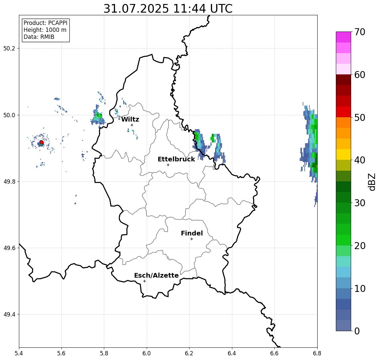Click the longitude tick label 5.4
Viewport: 380px width, 360px height.
pos(19,353)
